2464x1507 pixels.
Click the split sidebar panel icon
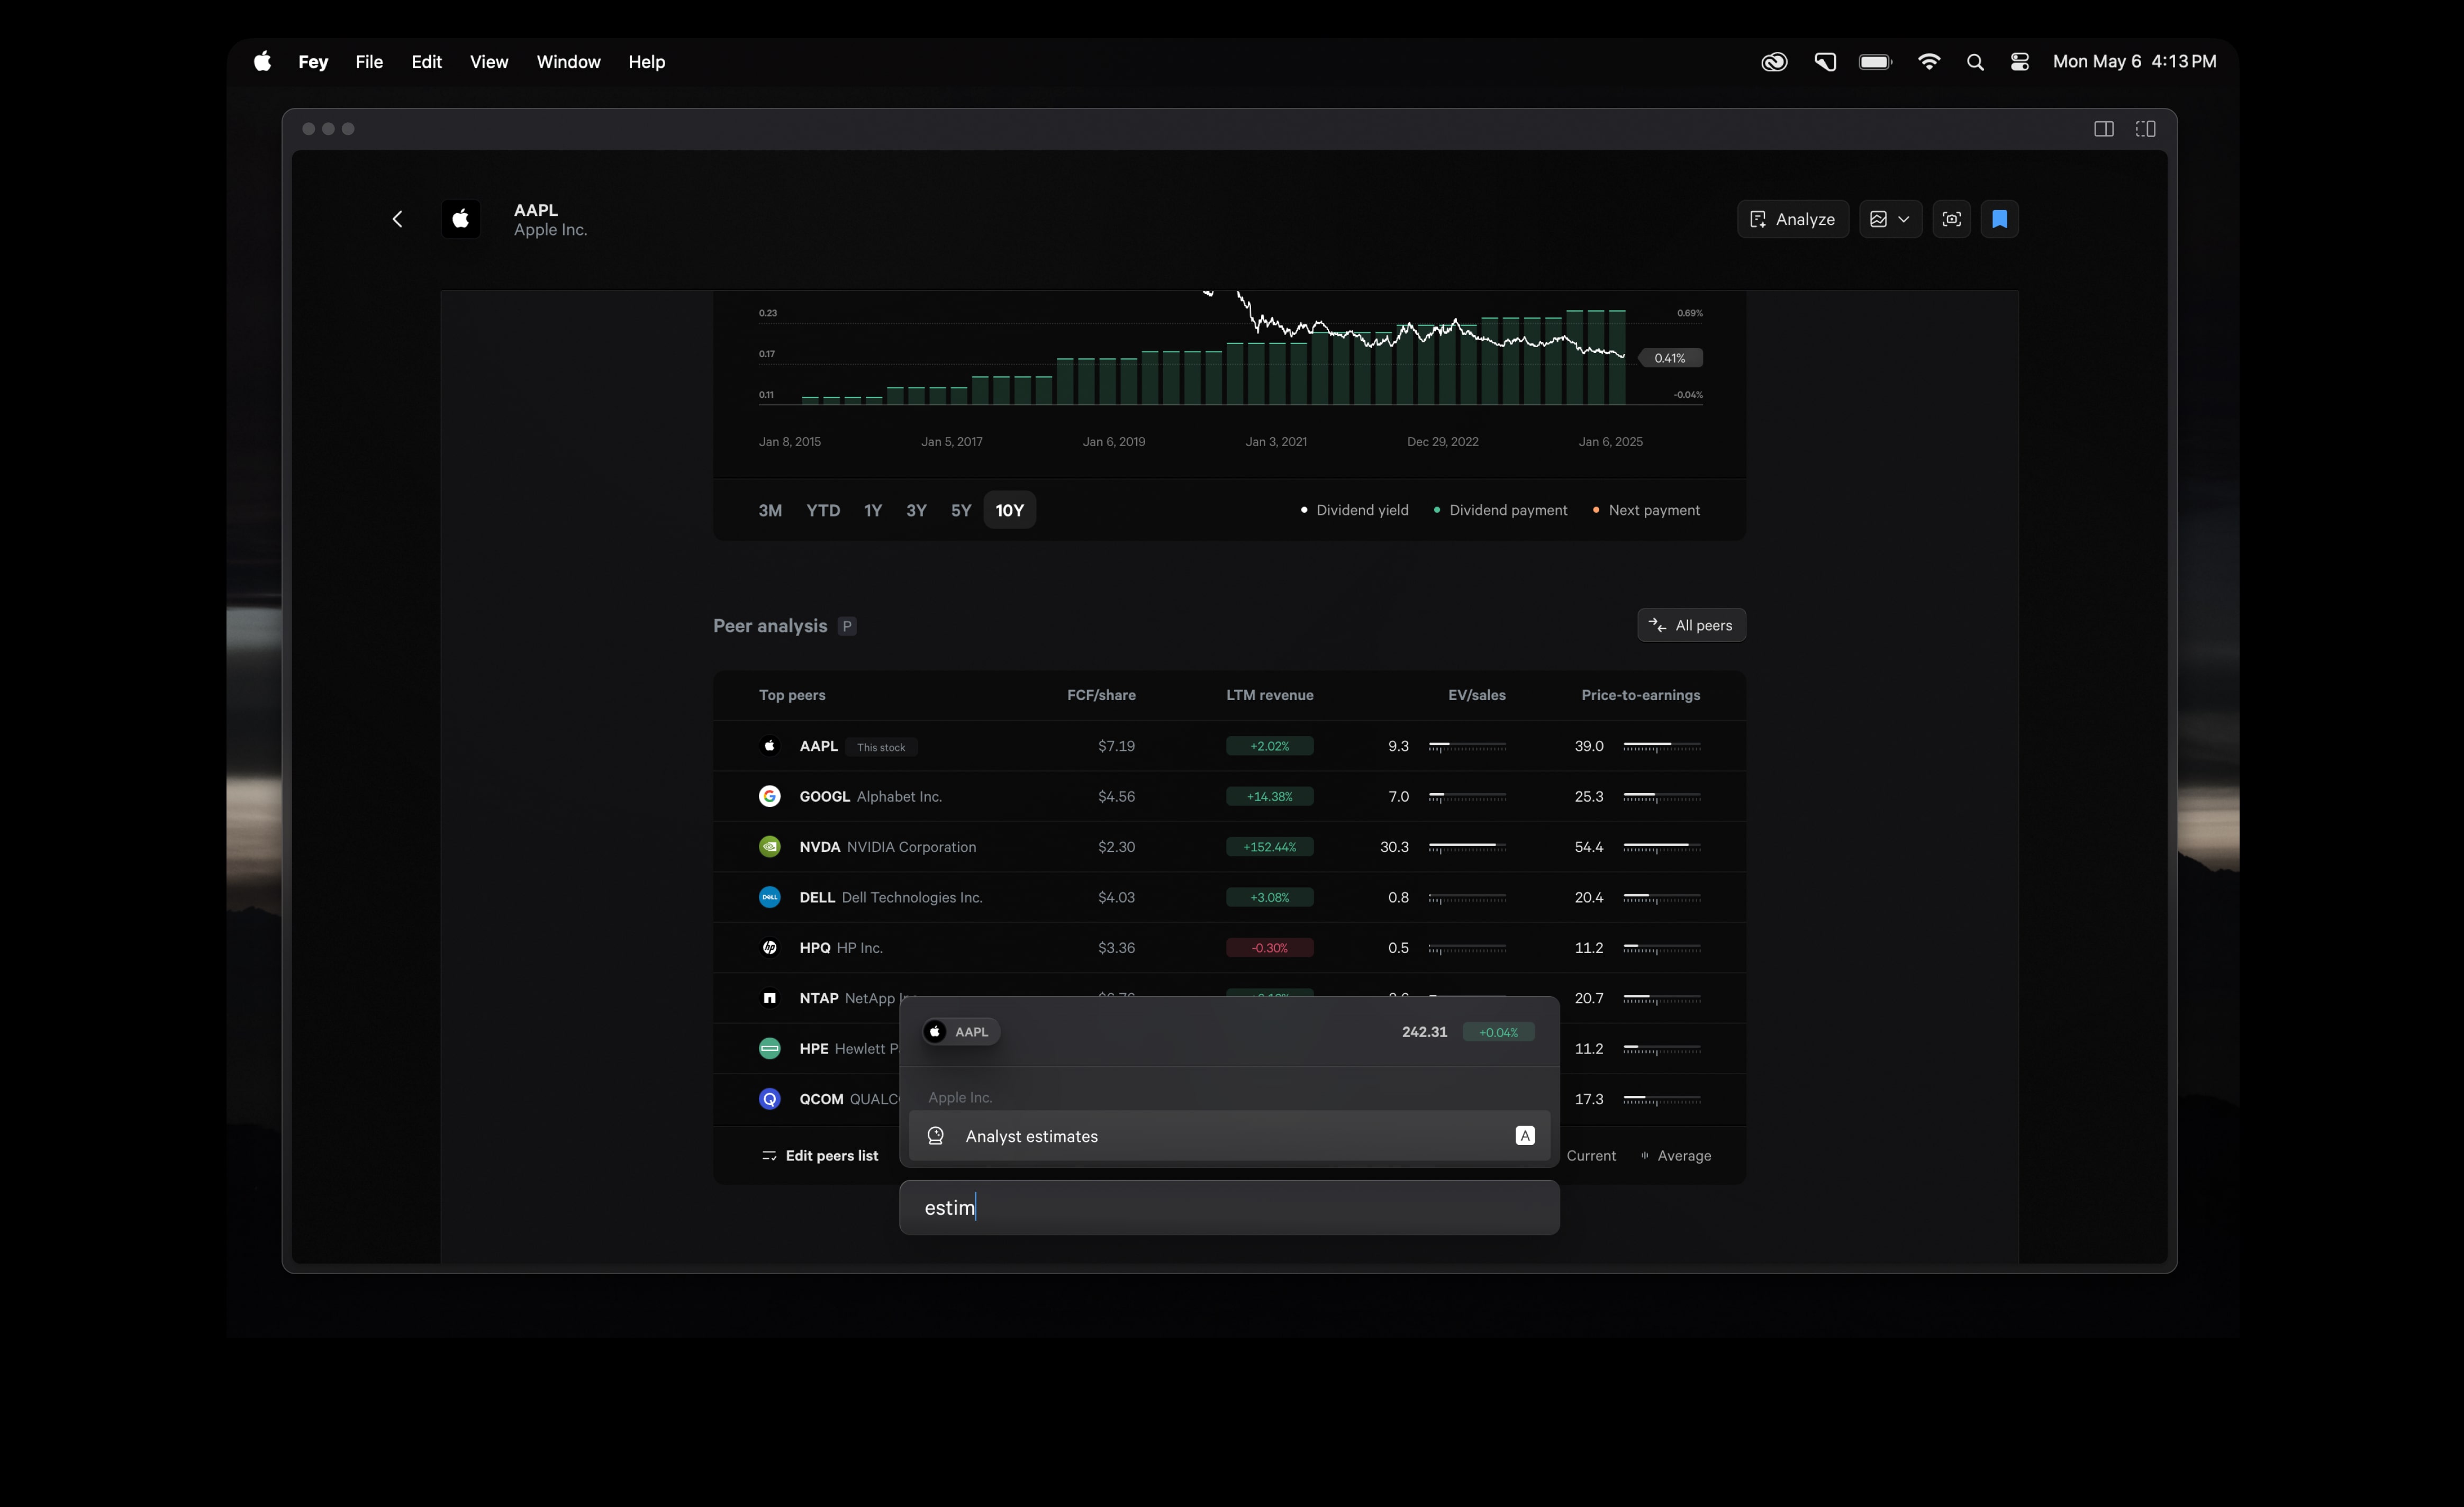click(x=2103, y=129)
